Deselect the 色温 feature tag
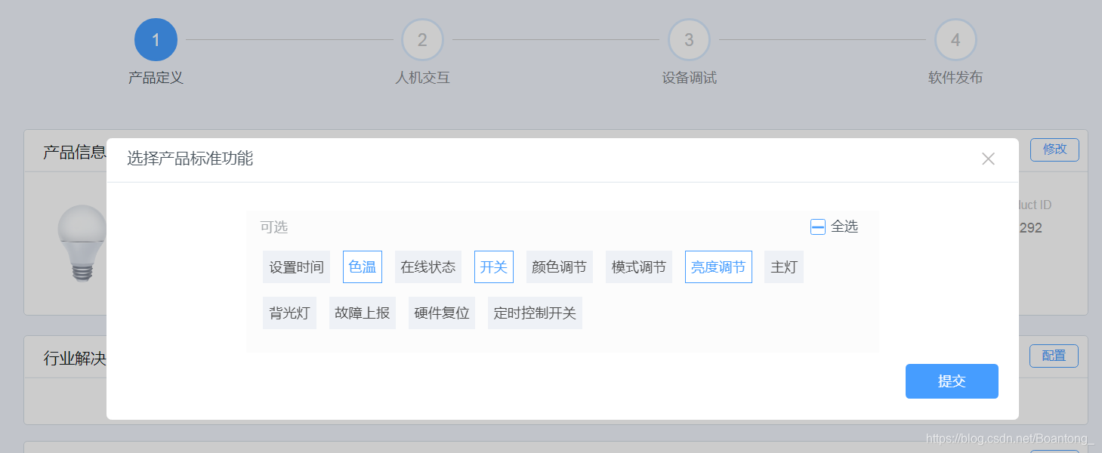This screenshot has width=1102, height=453. [362, 267]
